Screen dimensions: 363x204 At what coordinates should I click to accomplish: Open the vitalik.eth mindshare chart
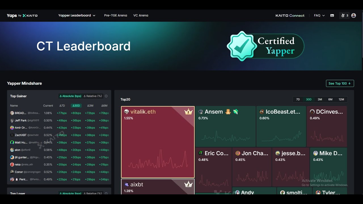(158, 158)
